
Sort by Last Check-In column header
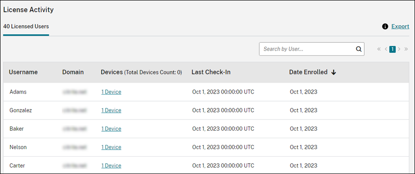[211, 72]
